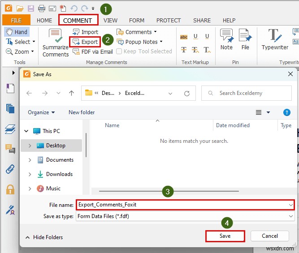Open quick access toolbar customize arrow
299x253 pixels.
pos(93,9)
